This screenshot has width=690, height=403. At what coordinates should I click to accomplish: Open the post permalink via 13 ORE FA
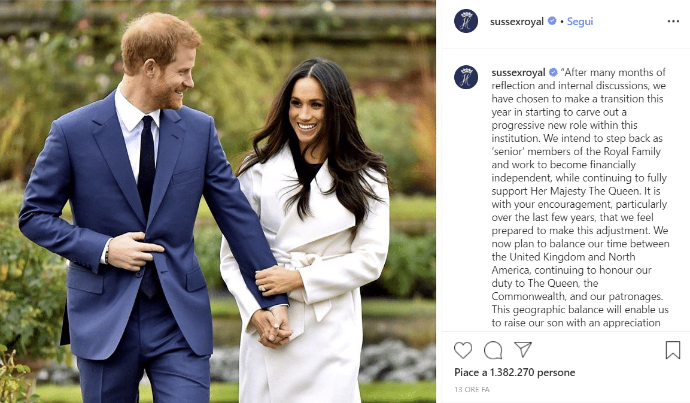(472, 389)
